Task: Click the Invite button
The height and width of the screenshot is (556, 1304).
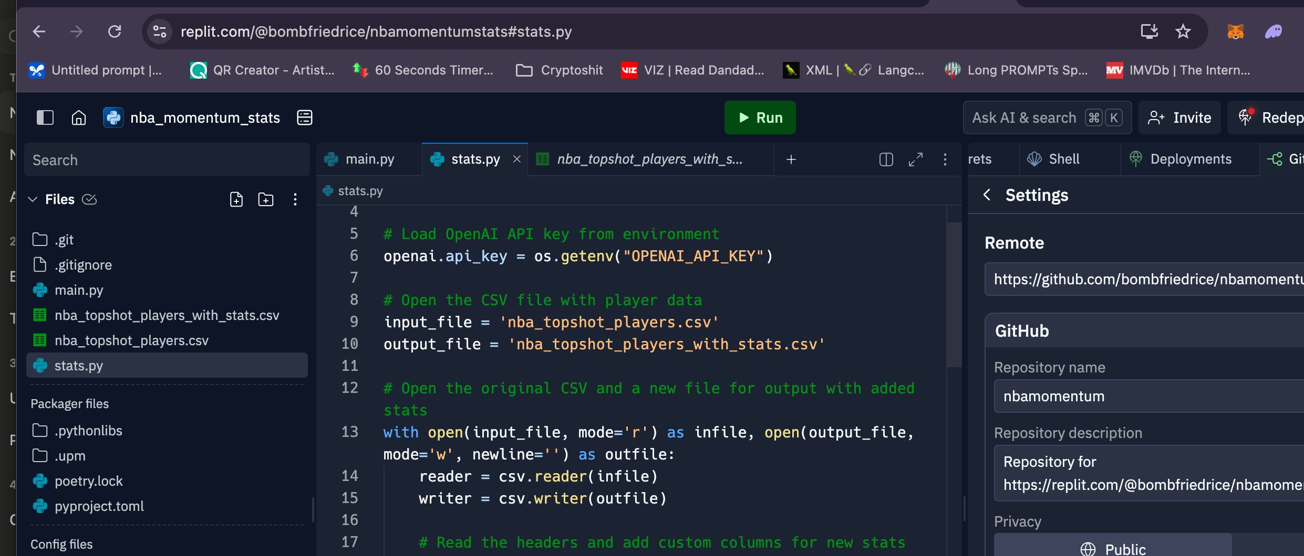Action: point(1180,117)
